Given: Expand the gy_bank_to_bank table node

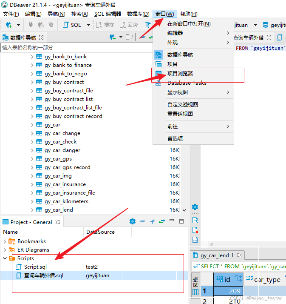Looking at the screenshot, I should point(32,57).
